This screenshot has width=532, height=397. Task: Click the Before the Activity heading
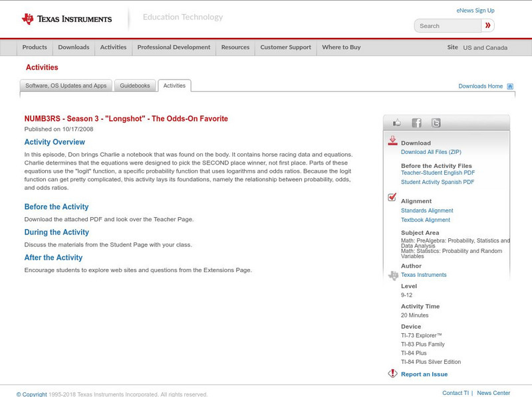click(57, 206)
